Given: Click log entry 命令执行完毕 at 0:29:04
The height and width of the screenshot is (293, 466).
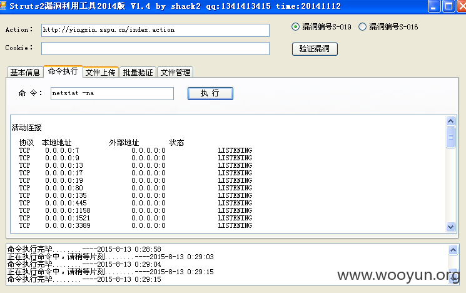Looking at the screenshot, I should 84,264.
